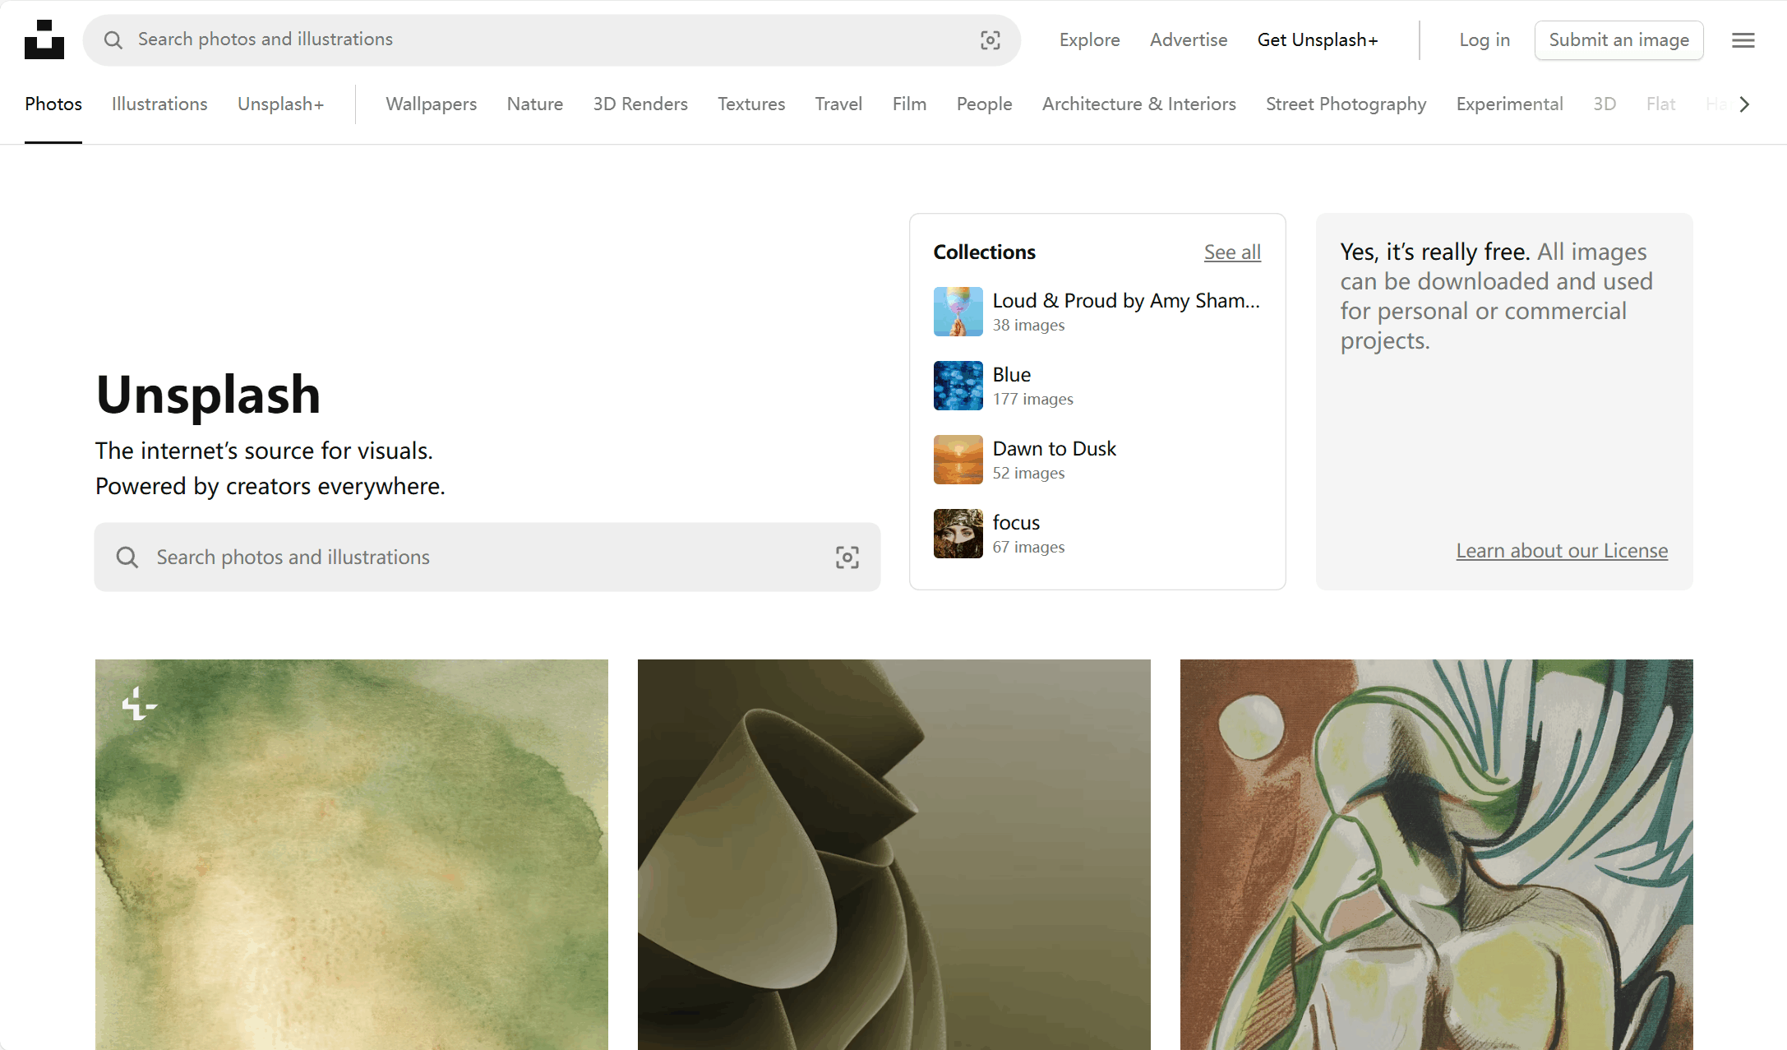Click See all collections link
The width and height of the screenshot is (1787, 1050).
coord(1232,252)
